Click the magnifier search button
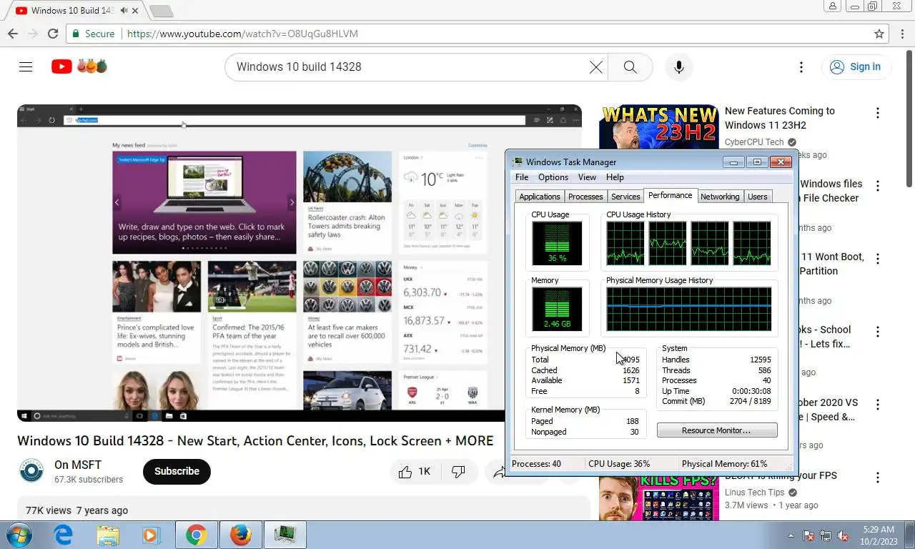Screen dimensions: 915x549 [x=630, y=66]
